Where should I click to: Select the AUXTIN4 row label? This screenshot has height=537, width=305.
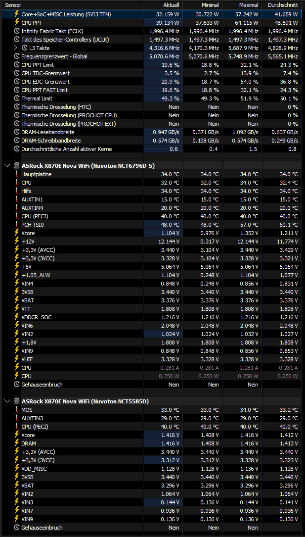tap(32, 207)
